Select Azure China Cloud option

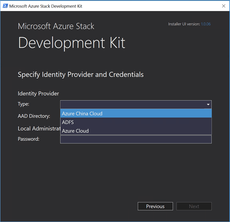pyautogui.click(x=136, y=114)
